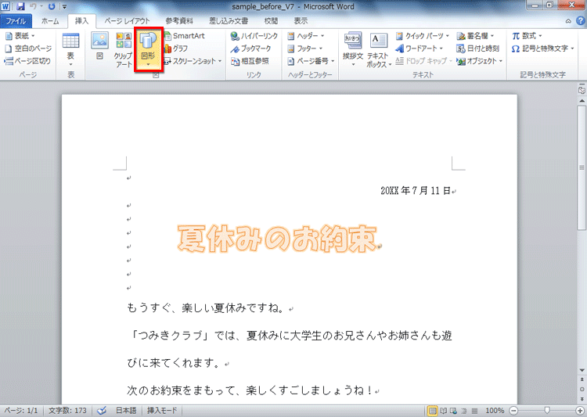Switch to the ホーム tab
587x417 pixels.
50,21
